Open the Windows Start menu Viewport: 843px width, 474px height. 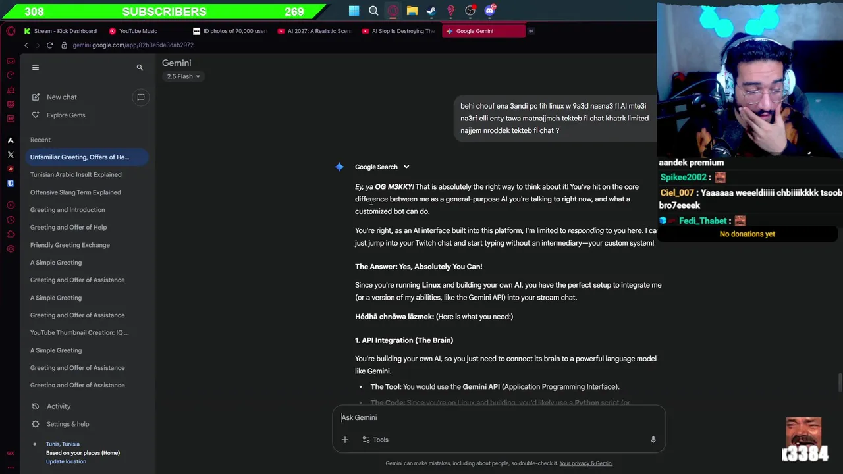click(x=354, y=11)
